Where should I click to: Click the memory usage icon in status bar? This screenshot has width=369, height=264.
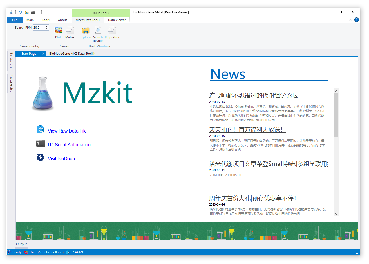68,252
